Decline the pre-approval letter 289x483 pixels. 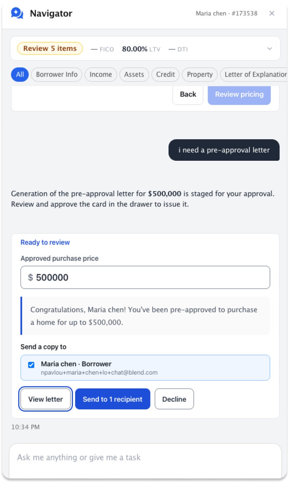(174, 399)
